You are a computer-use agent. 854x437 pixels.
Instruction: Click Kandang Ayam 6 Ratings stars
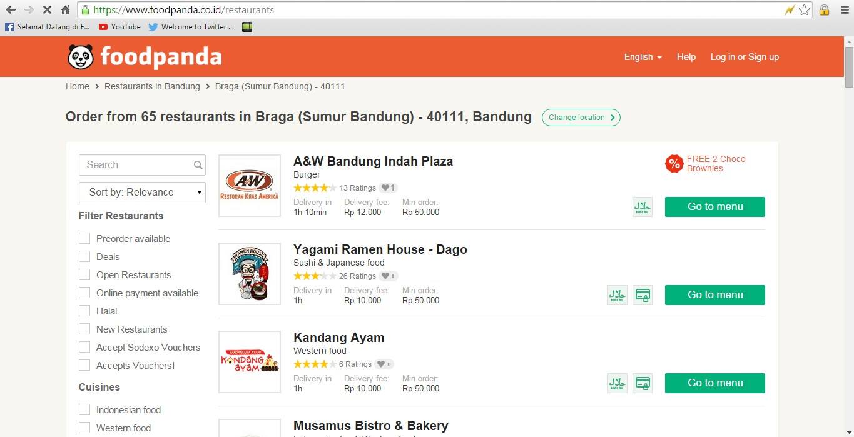tap(315, 364)
